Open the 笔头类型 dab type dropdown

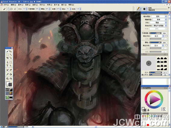tap(159, 17)
